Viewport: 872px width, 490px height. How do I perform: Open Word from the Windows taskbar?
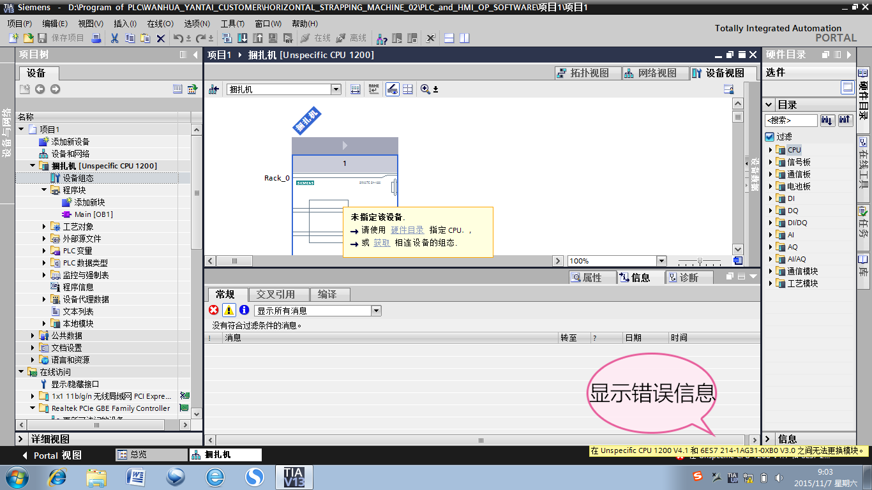click(137, 477)
